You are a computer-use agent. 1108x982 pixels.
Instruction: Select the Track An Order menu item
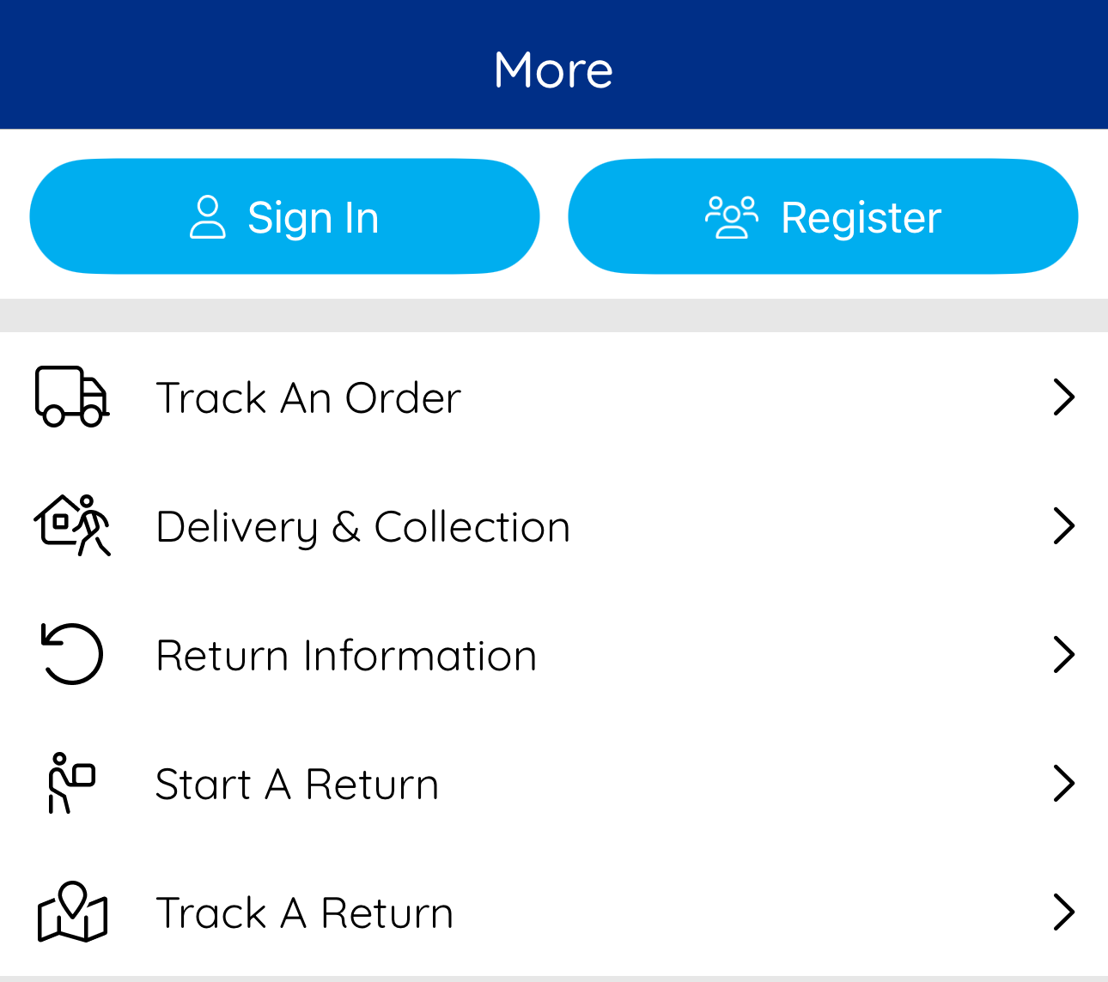[554, 397]
